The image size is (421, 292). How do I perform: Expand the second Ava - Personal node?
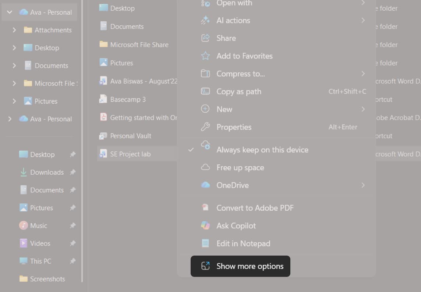[10, 119]
